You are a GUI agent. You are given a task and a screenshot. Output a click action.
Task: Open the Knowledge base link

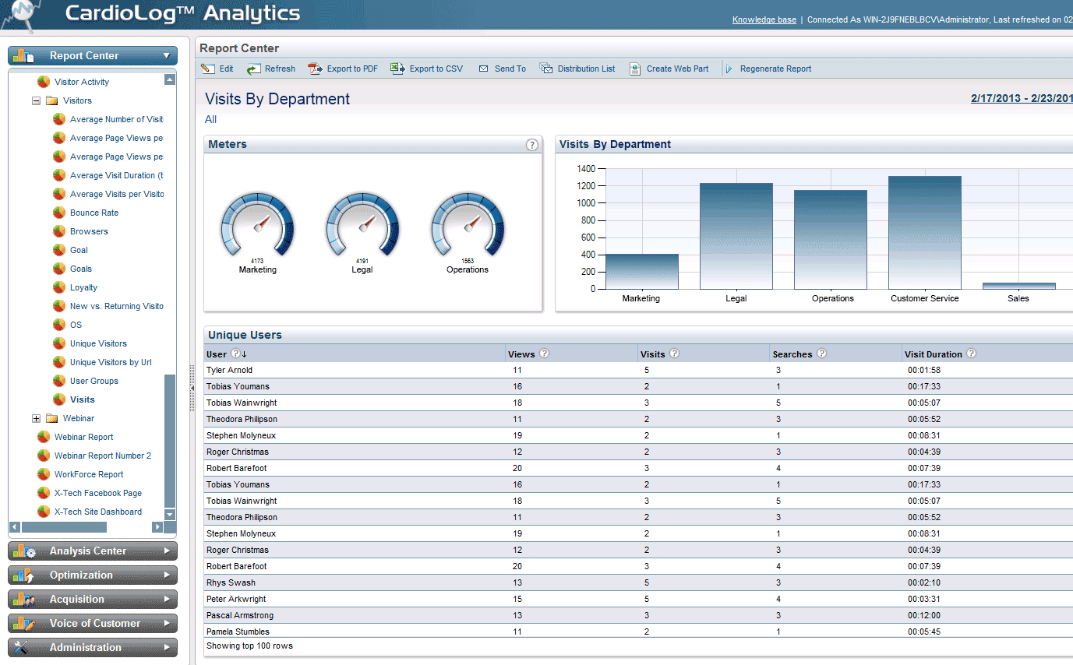click(764, 19)
